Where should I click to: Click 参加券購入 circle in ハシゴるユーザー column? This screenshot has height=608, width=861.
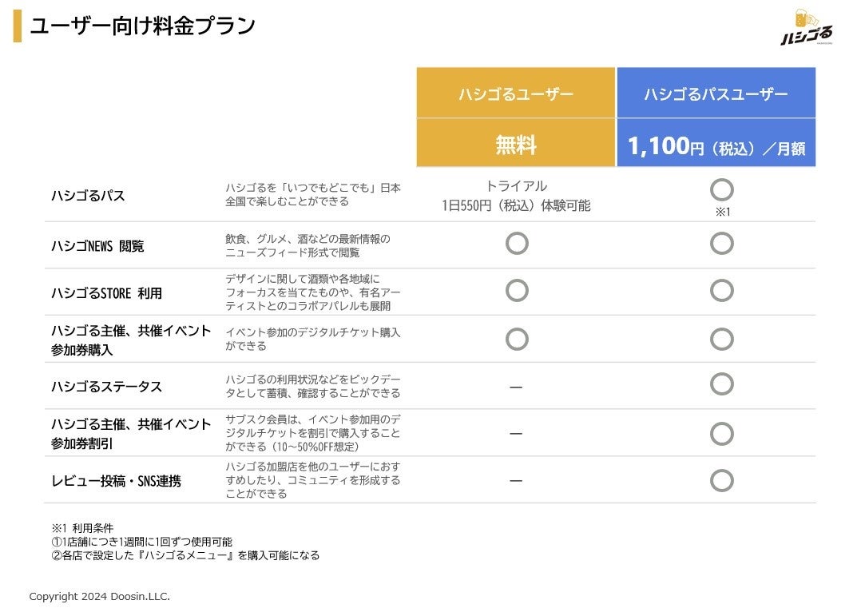pos(517,339)
